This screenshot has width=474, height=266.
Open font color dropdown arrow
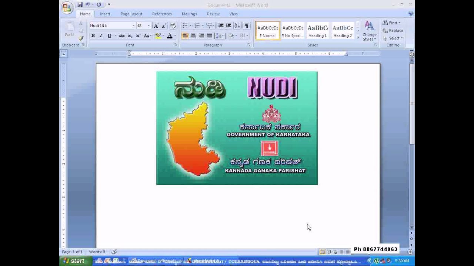pyautogui.click(x=175, y=36)
